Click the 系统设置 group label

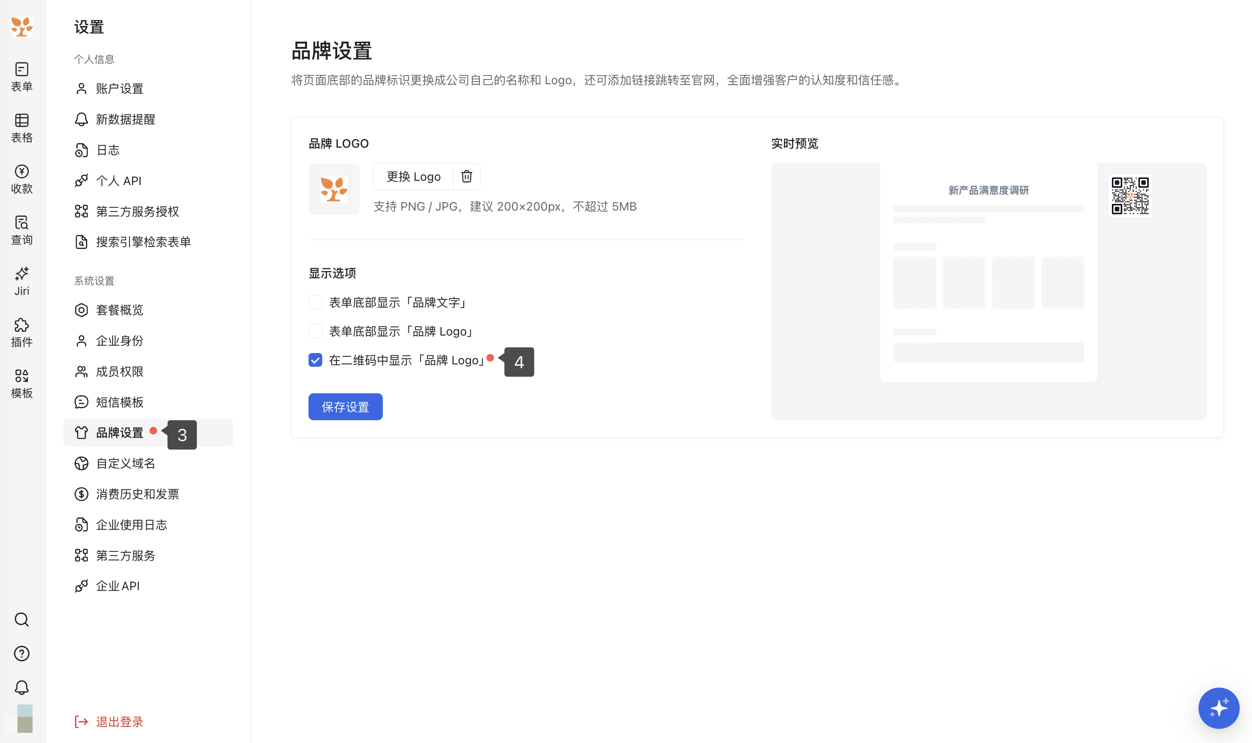(x=94, y=281)
